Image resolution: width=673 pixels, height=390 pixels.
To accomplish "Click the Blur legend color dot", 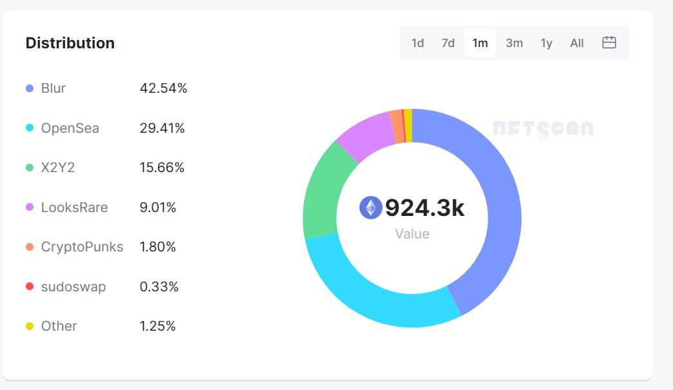I will point(30,88).
